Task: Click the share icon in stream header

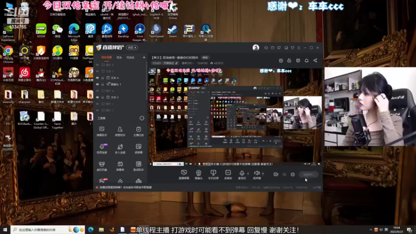Action: [315, 60]
